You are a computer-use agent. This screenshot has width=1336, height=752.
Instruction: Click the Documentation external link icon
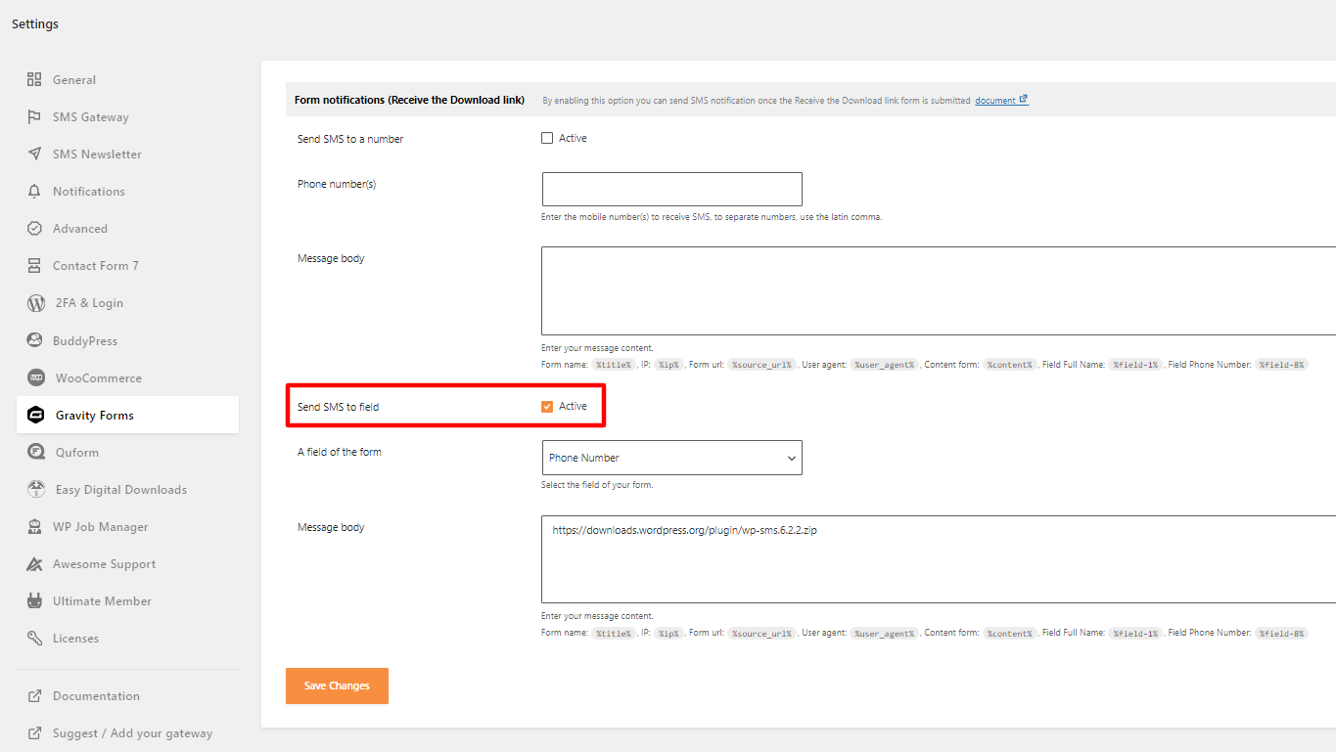[34, 695]
